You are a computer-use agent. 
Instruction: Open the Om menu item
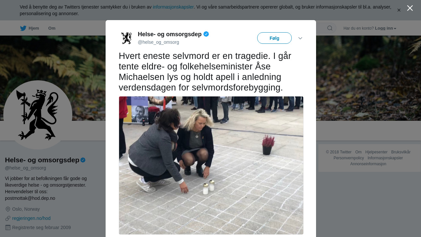52,28
